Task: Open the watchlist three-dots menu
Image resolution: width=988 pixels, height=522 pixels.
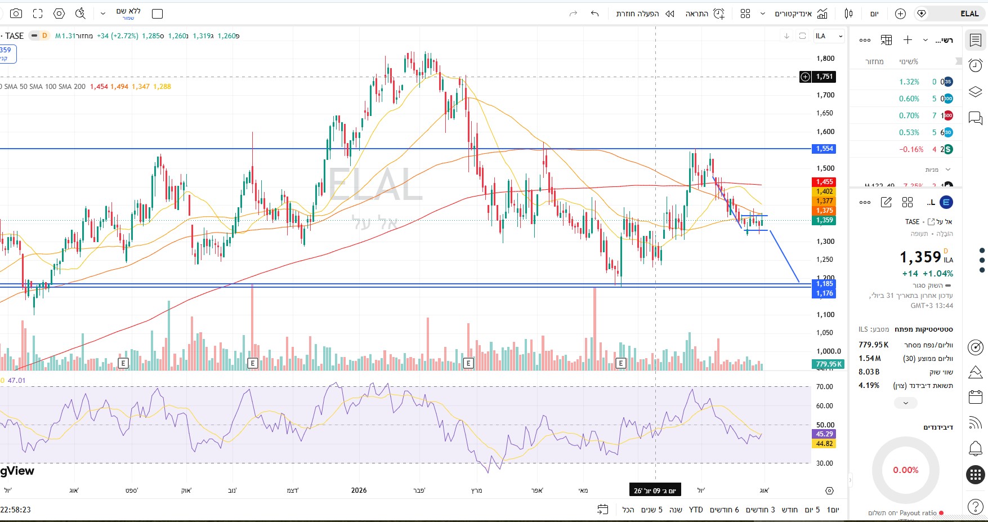Action: tap(865, 40)
